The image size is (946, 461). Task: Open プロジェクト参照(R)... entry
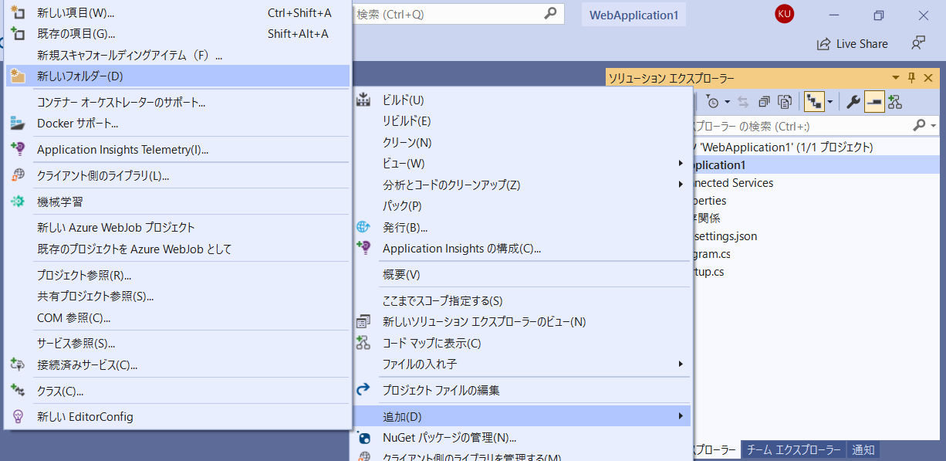click(x=177, y=275)
